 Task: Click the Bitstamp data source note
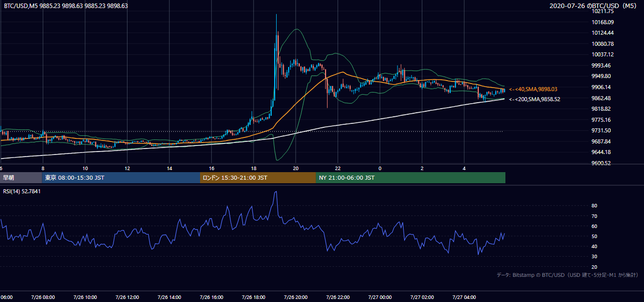[x=567, y=275]
